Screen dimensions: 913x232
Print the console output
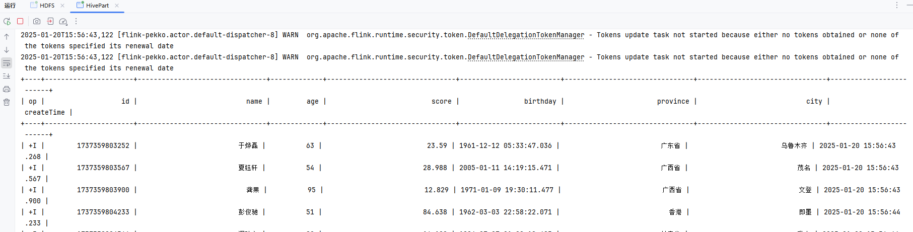tap(7, 89)
